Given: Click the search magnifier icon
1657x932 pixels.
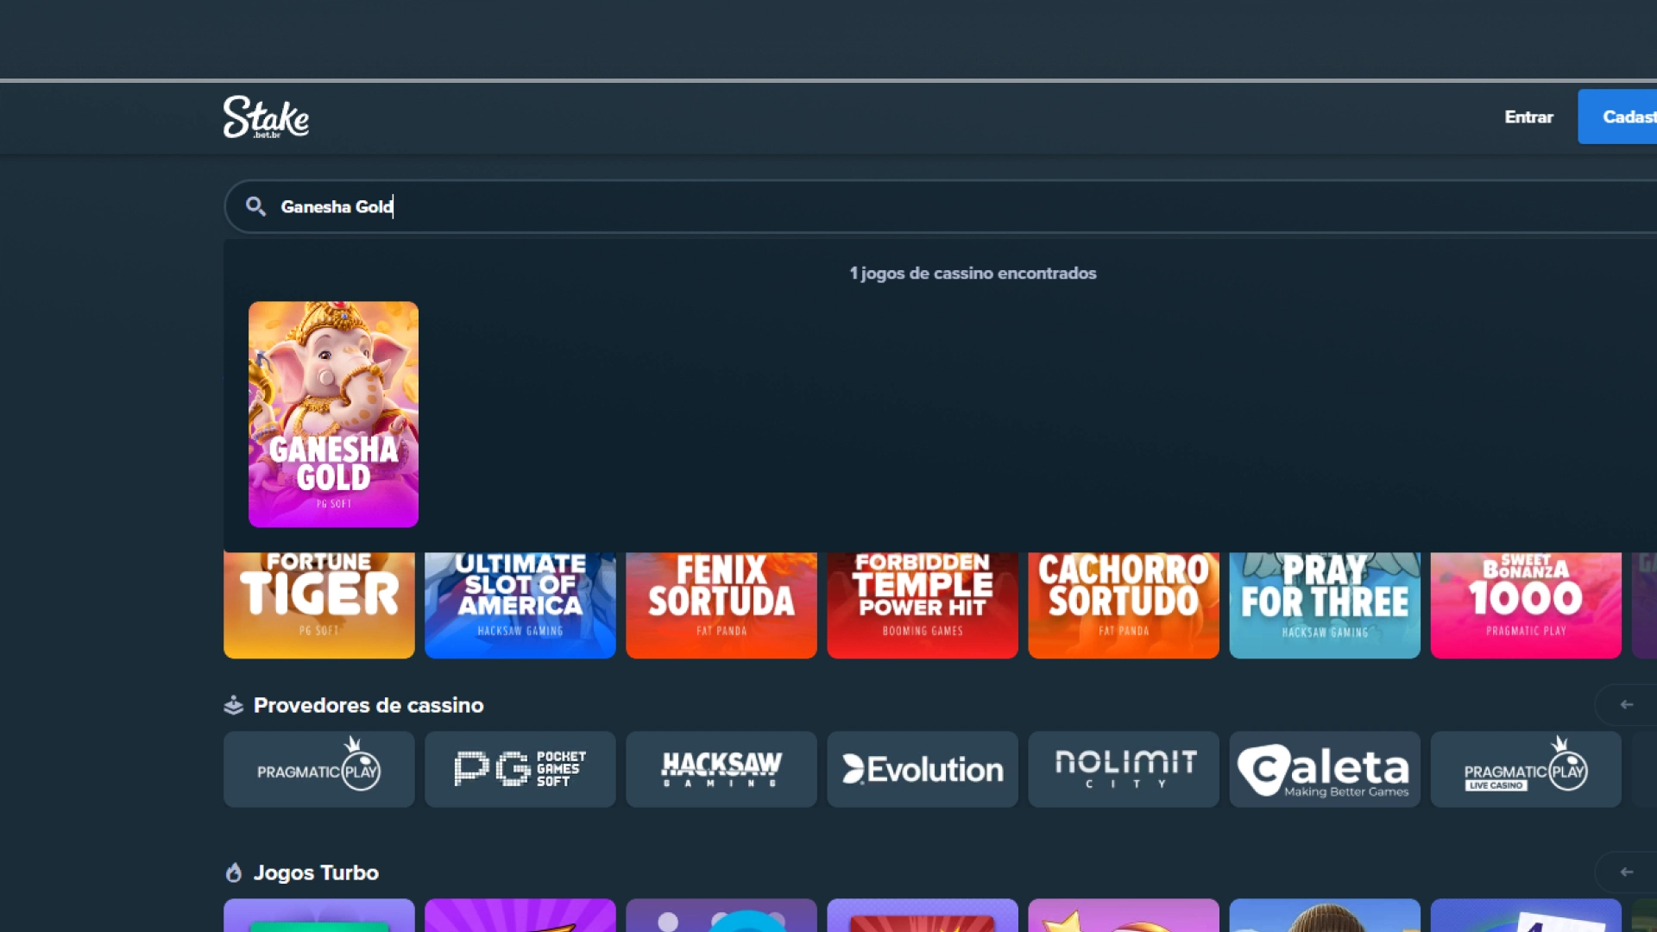Looking at the screenshot, I should (255, 206).
